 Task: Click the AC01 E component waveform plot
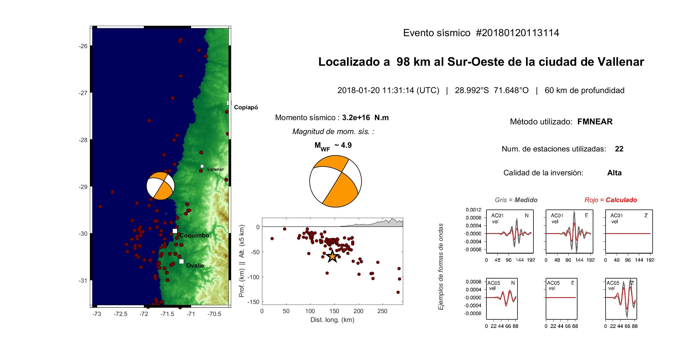pyautogui.click(x=569, y=231)
